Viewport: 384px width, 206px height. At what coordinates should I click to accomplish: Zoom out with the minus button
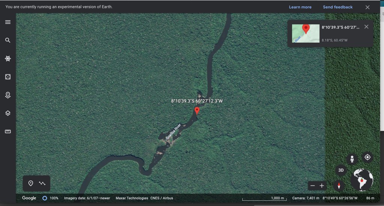(x=313, y=186)
